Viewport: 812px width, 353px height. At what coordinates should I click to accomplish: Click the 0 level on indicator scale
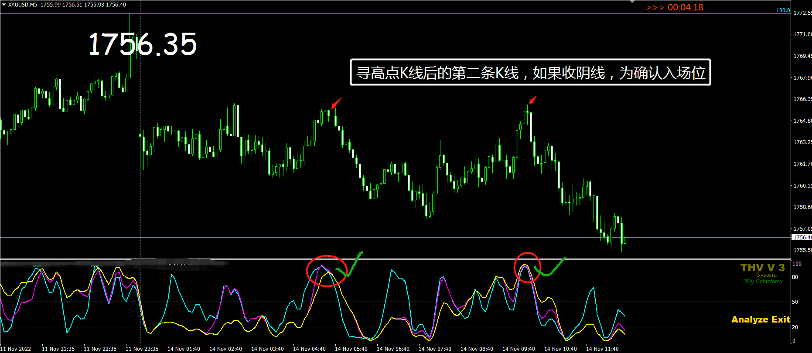(x=794, y=341)
